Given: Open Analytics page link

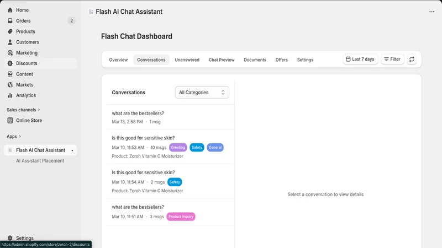Looking at the screenshot, I should click(x=26, y=95).
